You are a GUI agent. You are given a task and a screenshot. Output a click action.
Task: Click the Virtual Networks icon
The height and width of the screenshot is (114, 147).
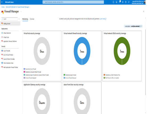(2, 33)
